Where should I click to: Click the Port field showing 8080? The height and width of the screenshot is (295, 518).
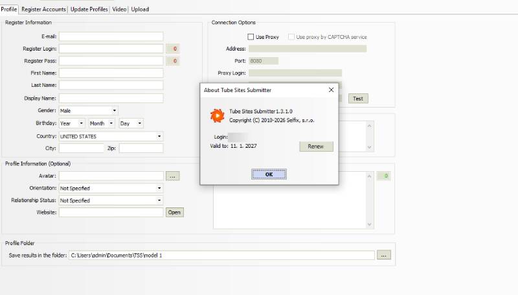pos(264,61)
